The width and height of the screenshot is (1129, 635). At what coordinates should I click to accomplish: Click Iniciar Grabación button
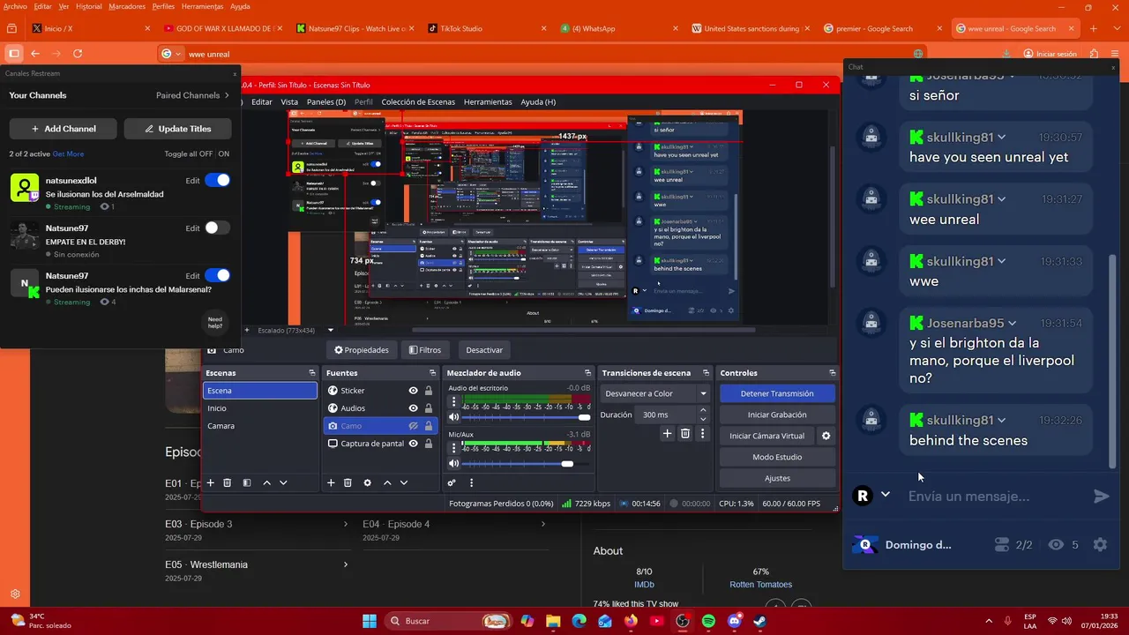[x=777, y=415]
